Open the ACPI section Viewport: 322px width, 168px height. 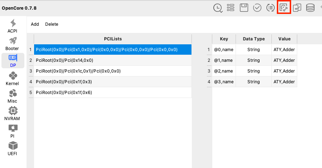point(13,26)
